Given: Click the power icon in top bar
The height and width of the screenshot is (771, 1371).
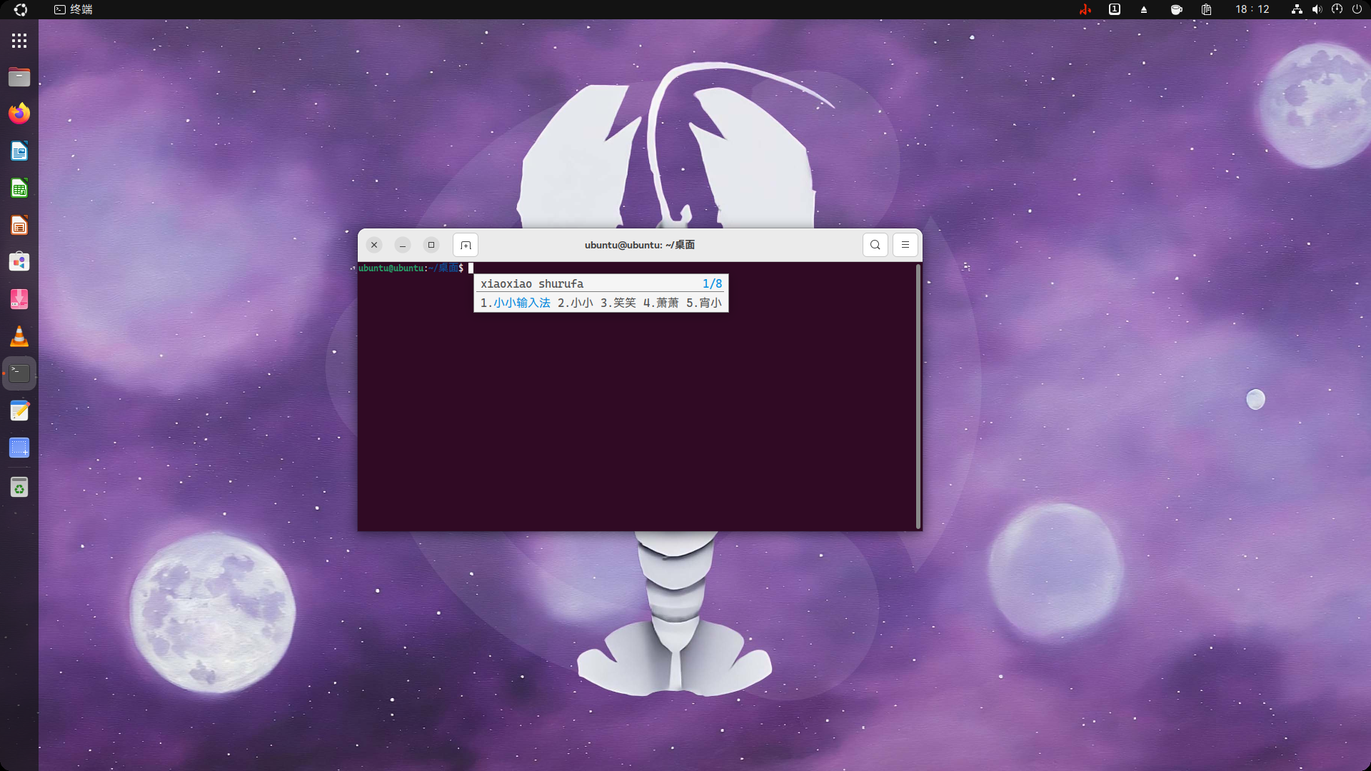Looking at the screenshot, I should coord(1357,9).
